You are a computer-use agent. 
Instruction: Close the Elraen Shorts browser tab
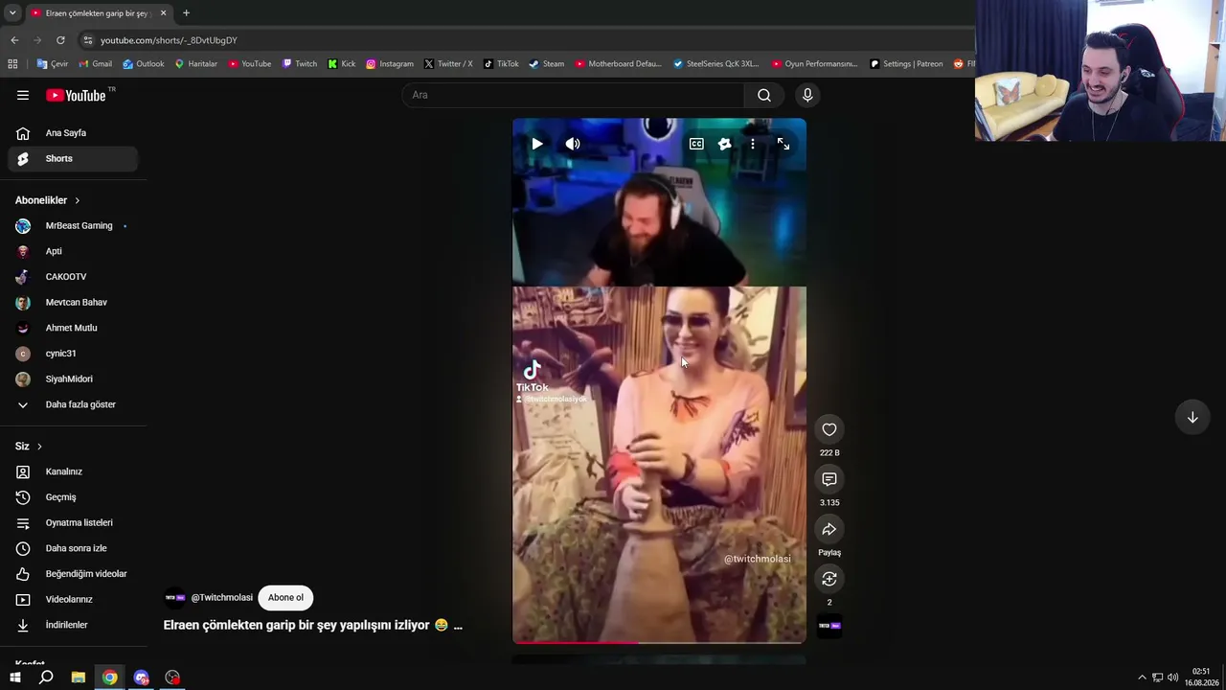click(163, 13)
